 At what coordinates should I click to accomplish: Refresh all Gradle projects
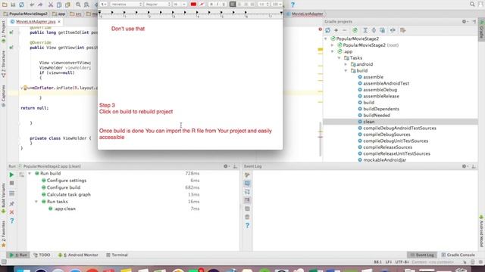click(328, 30)
